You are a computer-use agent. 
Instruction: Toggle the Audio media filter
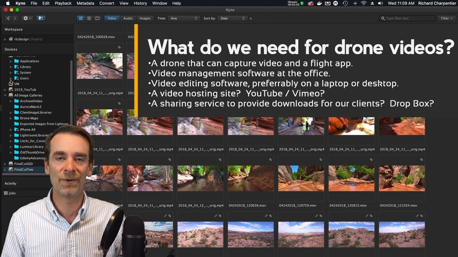pos(128,18)
